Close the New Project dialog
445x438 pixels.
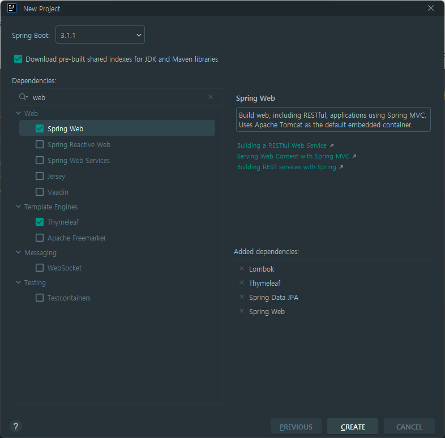431,8
